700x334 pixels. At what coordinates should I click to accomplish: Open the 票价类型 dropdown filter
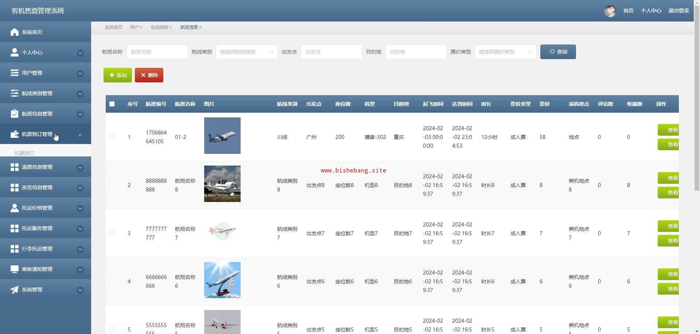pos(505,52)
